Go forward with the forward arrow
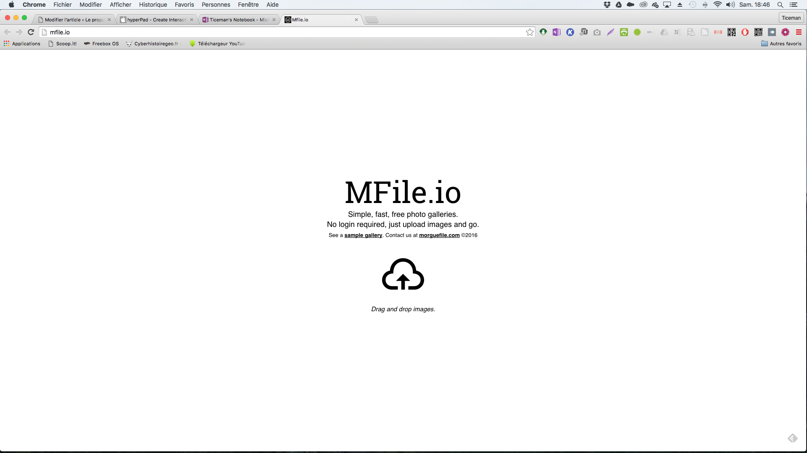This screenshot has width=807, height=453. click(19, 32)
